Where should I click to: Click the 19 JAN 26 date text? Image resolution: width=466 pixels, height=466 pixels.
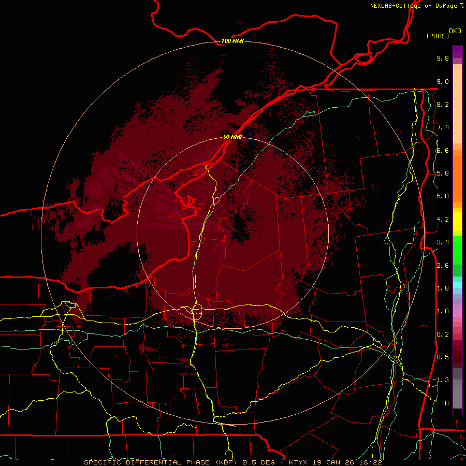point(334,462)
